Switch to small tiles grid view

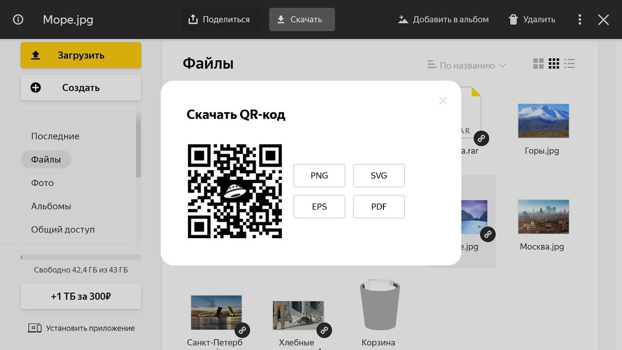click(x=554, y=64)
